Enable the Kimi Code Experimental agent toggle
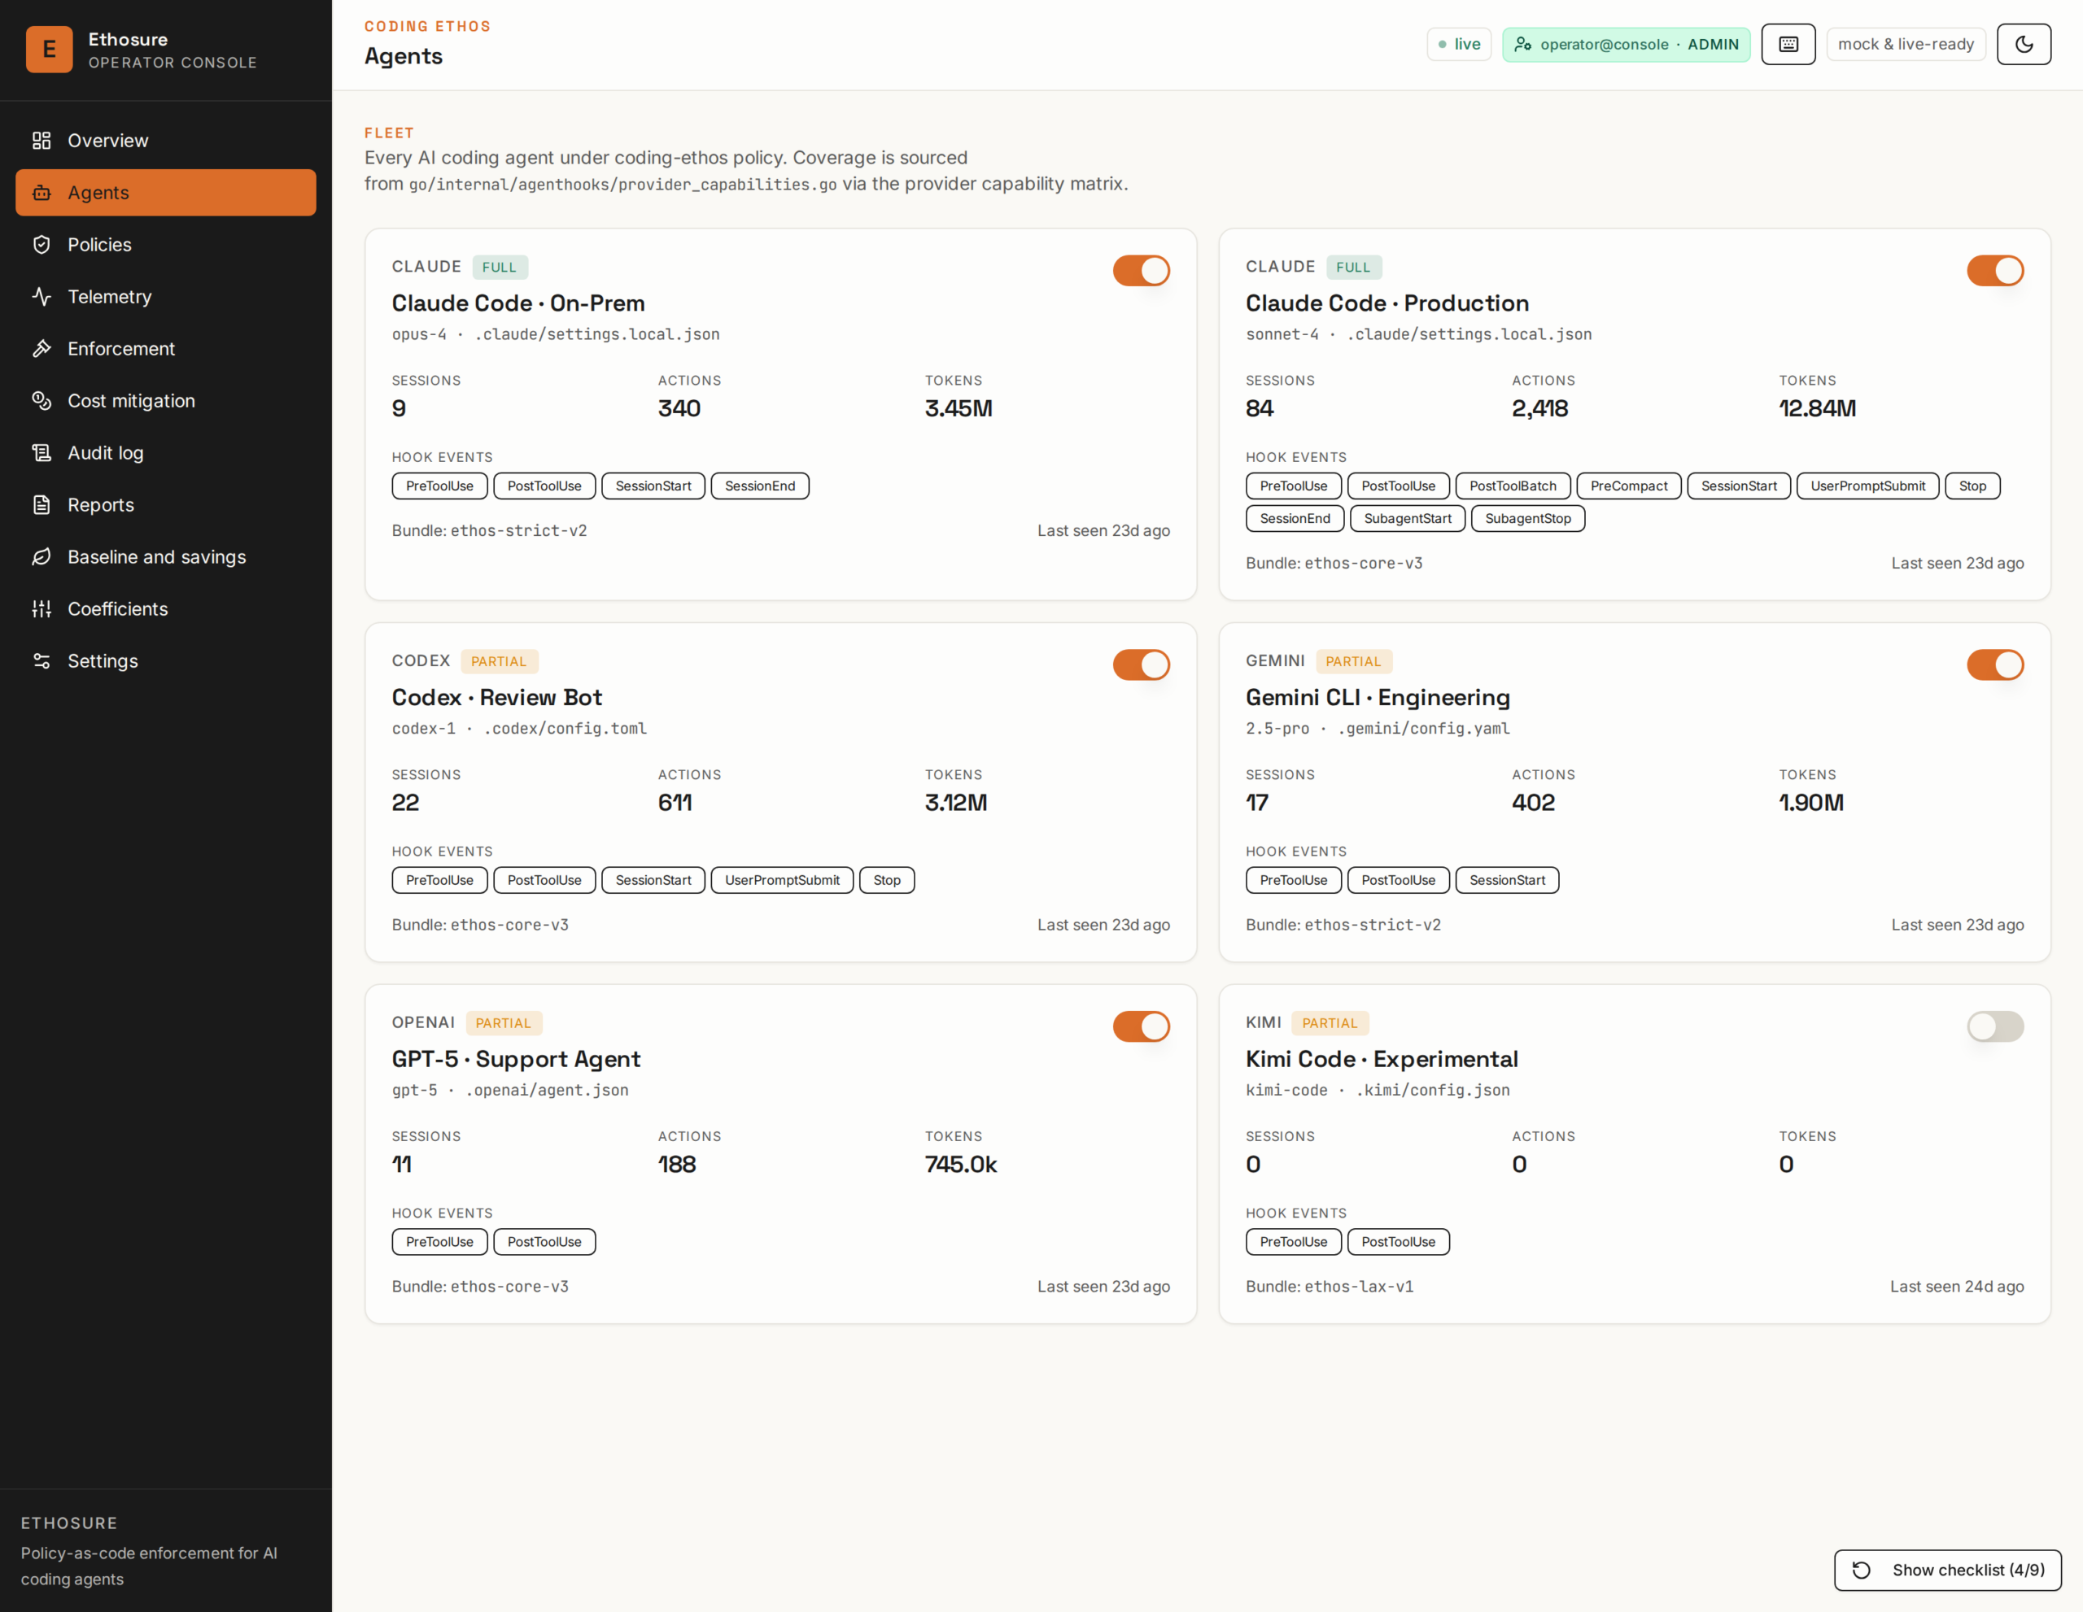Viewport: 2083px width, 1612px height. (1994, 1026)
